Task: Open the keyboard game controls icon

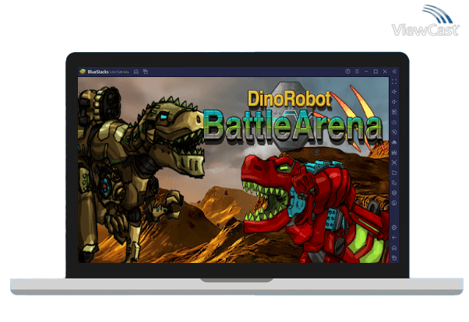Action: click(x=394, y=122)
